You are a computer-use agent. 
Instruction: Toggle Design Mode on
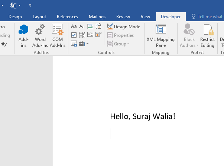(x=123, y=26)
